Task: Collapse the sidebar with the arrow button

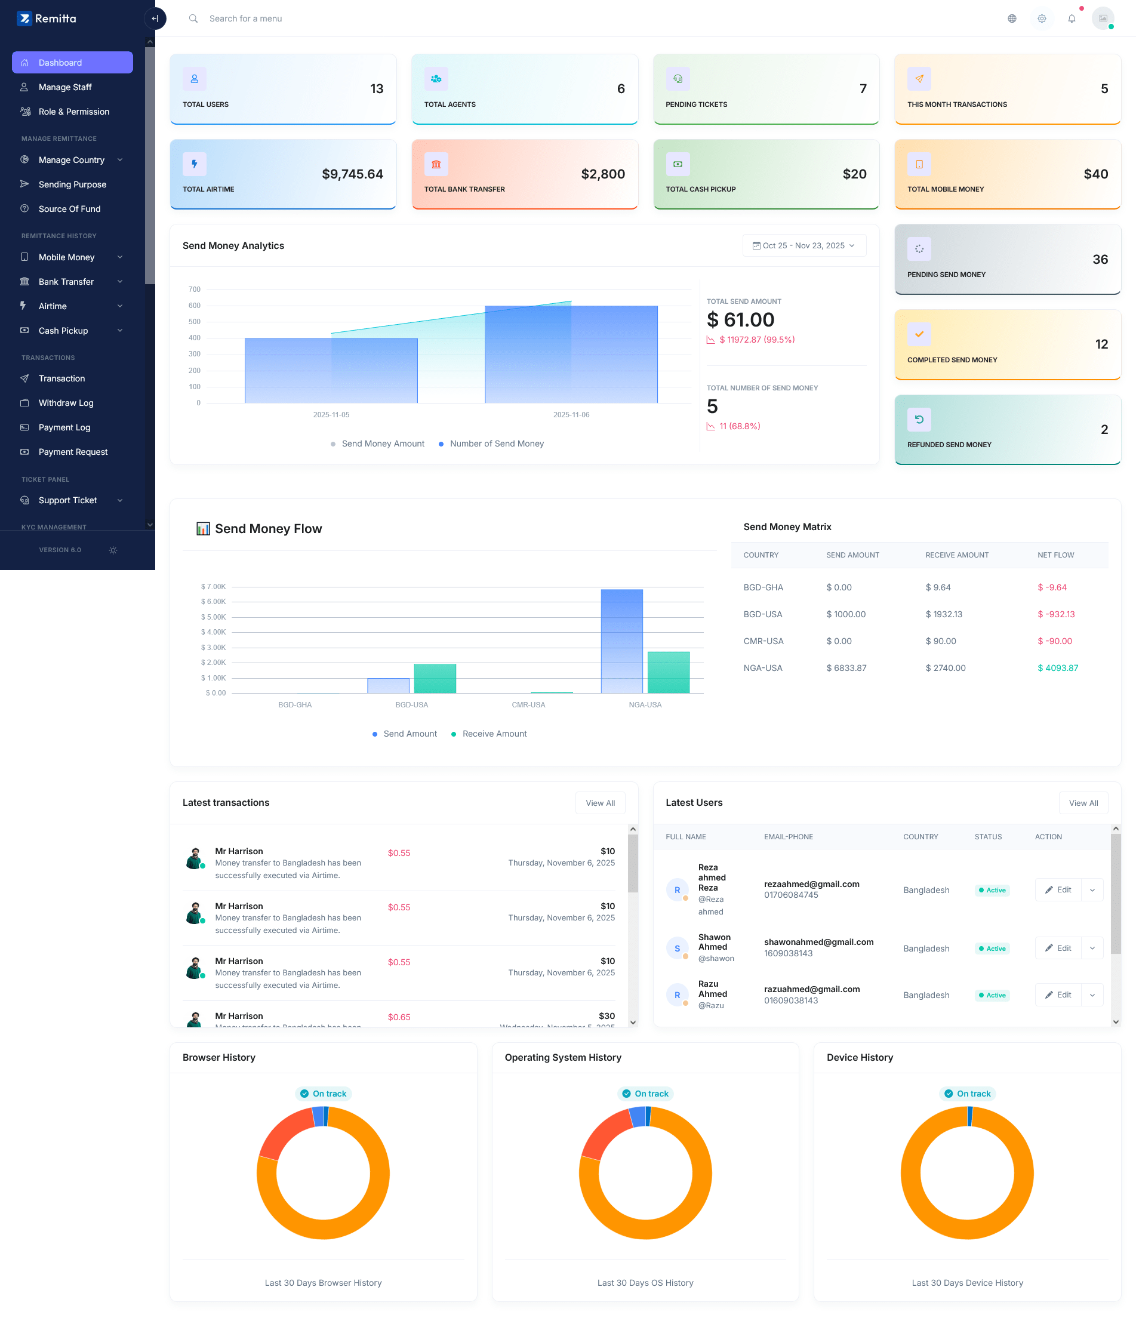Action: (155, 19)
